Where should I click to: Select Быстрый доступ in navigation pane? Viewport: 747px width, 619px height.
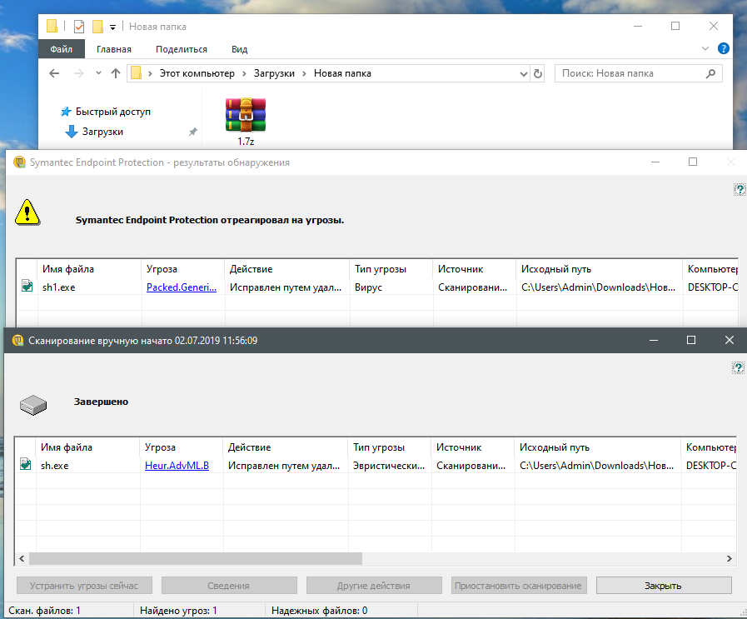click(113, 112)
